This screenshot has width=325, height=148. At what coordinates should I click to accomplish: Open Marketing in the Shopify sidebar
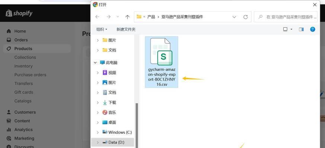click(24, 138)
